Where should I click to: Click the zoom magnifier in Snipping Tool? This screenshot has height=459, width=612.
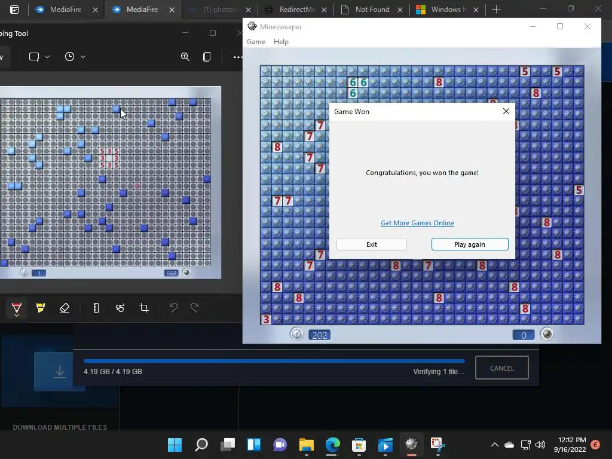click(x=185, y=57)
